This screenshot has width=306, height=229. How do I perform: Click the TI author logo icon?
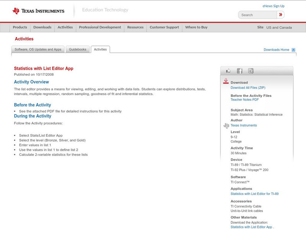(226, 126)
